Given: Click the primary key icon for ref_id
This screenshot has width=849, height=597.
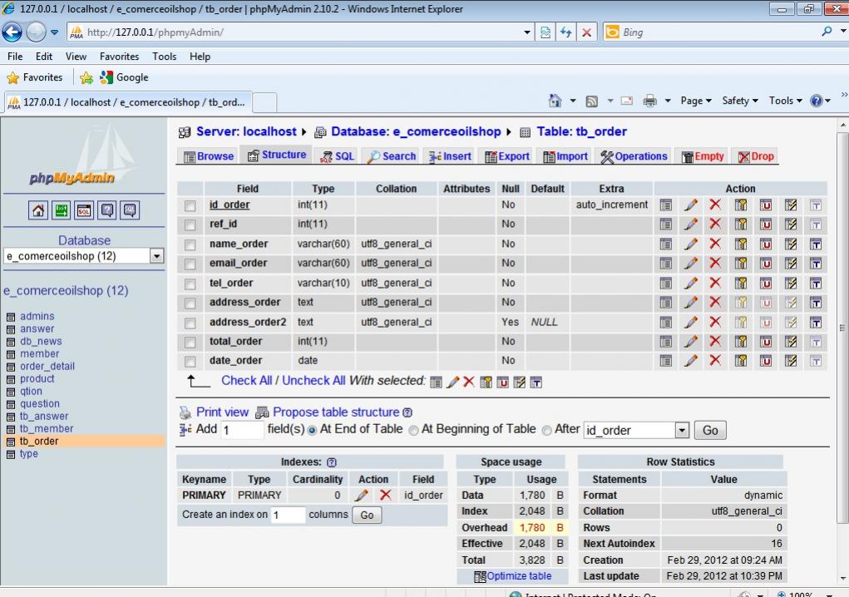Looking at the screenshot, I should click(x=740, y=224).
